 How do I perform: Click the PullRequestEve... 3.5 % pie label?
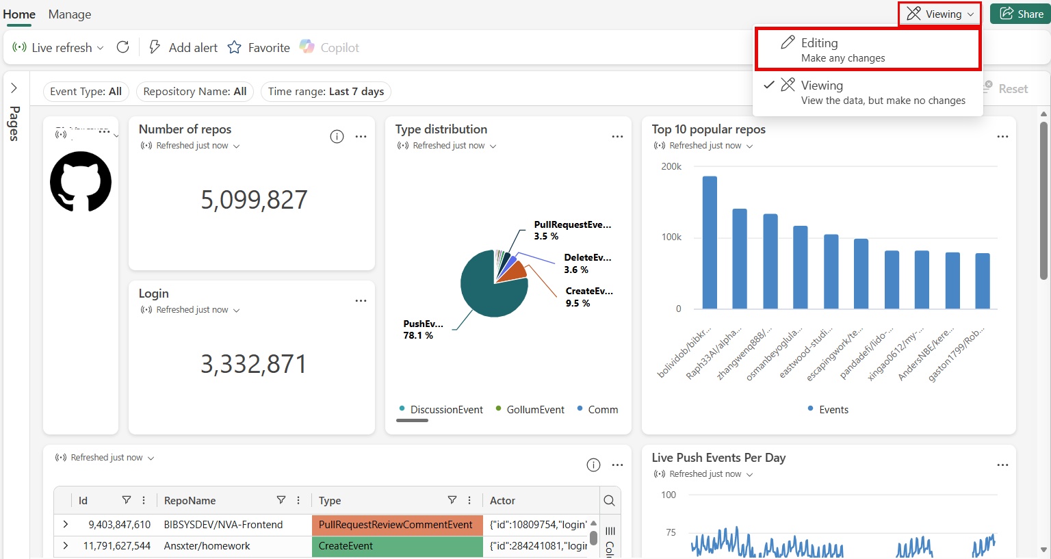(573, 230)
